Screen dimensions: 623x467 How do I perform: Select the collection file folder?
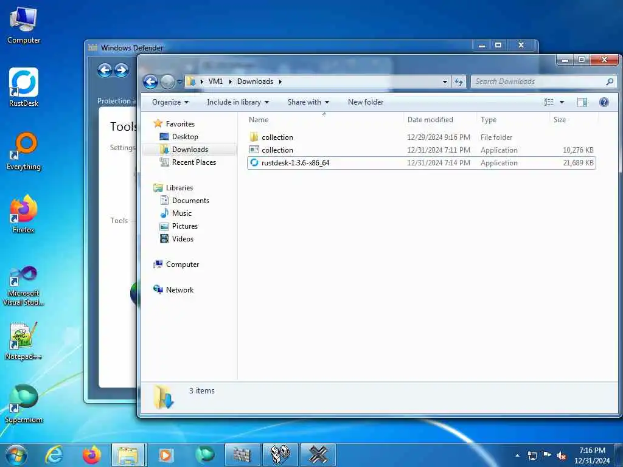tap(421, 137)
